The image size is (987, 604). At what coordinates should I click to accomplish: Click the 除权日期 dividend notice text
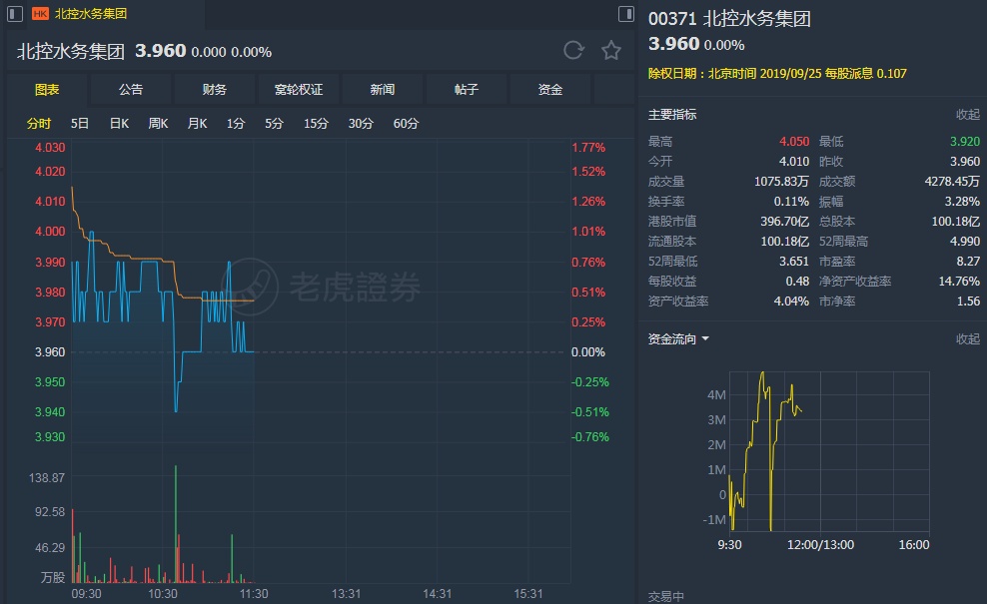(777, 74)
